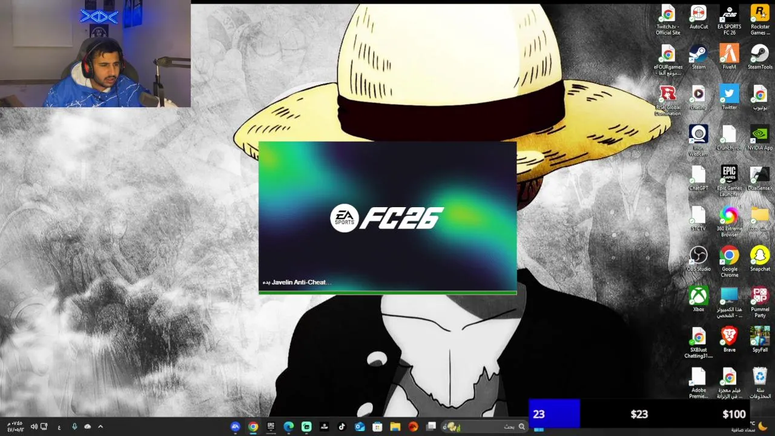The width and height of the screenshot is (775, 436).
Task: Open the Twitter desktop icon
Action: point(730,98)
